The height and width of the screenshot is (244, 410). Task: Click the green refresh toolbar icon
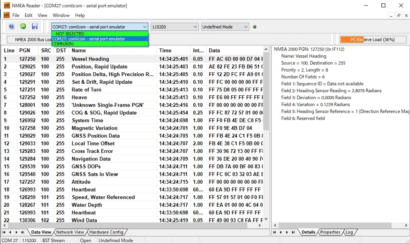coord(23,27)
